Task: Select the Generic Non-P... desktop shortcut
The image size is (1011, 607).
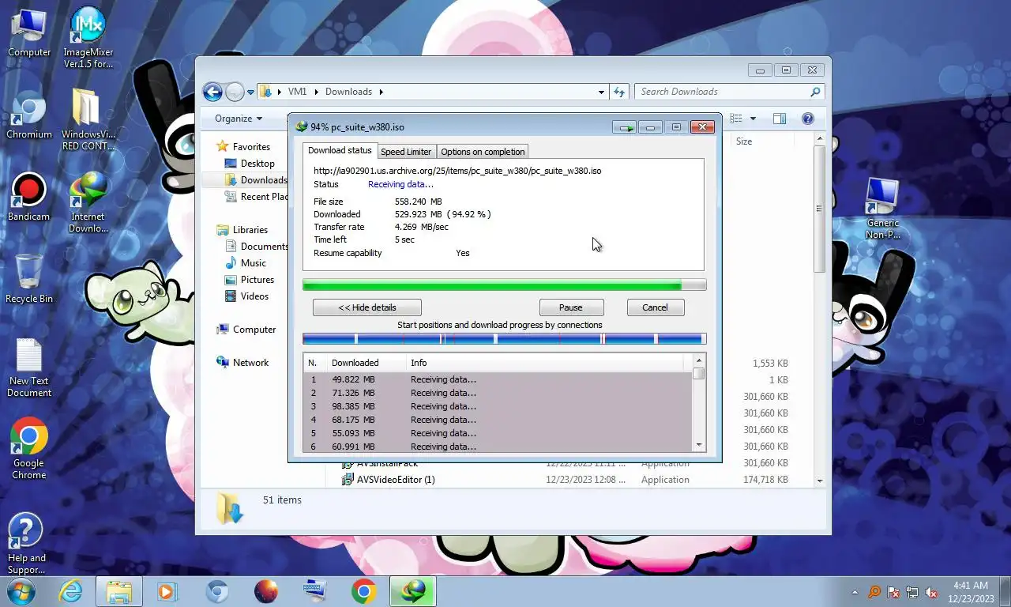Action: (x=882, y=208)
